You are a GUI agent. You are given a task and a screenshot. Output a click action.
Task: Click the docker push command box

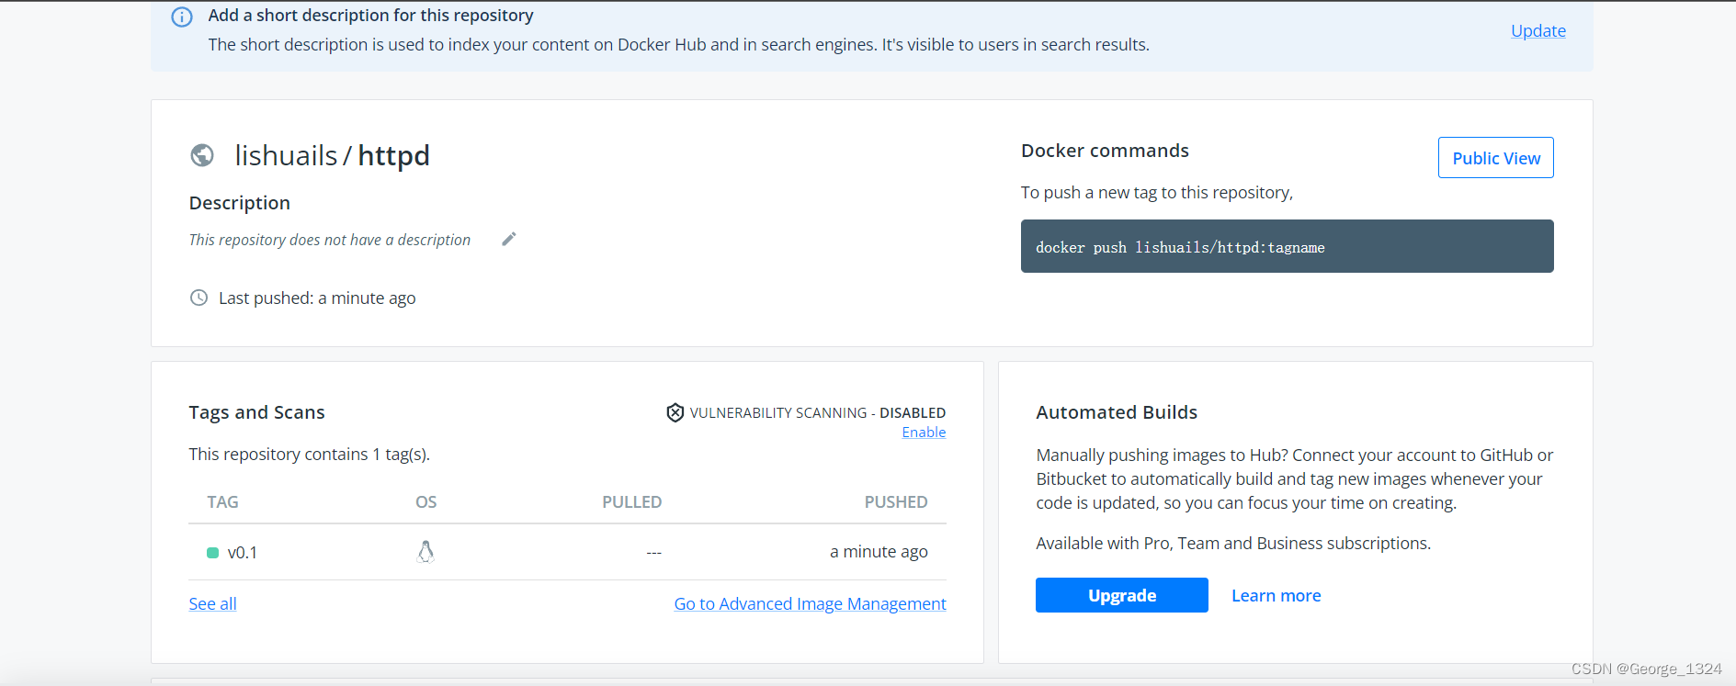tap(1287, 246)
